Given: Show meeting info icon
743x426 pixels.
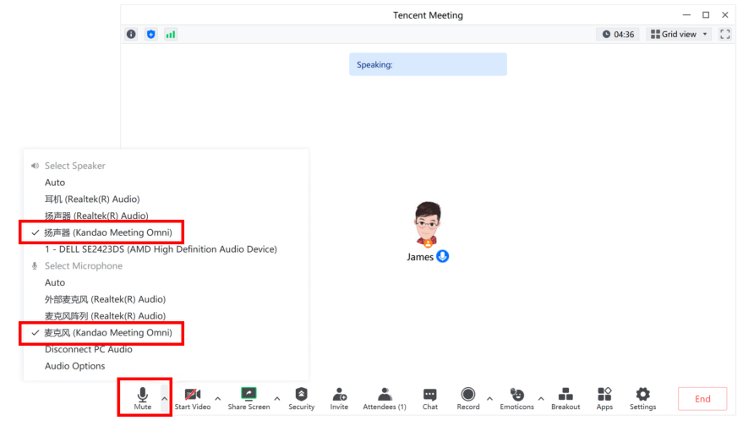Looking at the screenshot, I should pyautogui.click(x=131, y=34).
